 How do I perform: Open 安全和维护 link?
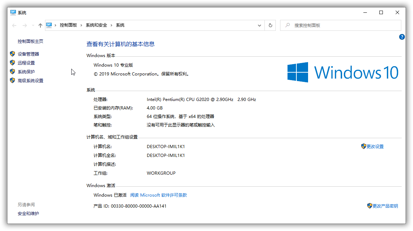(x=28, y=214)
